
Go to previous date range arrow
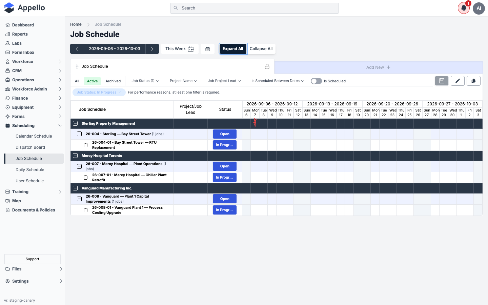pos(77,49)
